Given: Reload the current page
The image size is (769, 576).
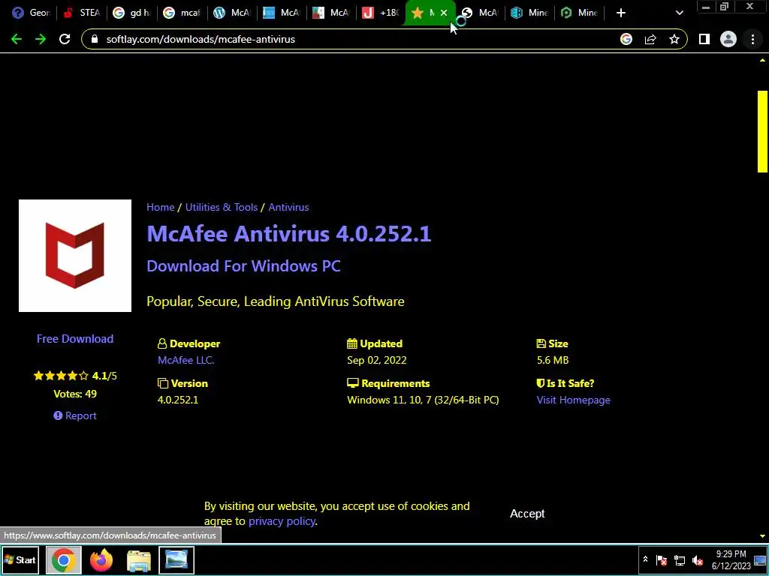Looking at the screenshot, I should 65,39.
